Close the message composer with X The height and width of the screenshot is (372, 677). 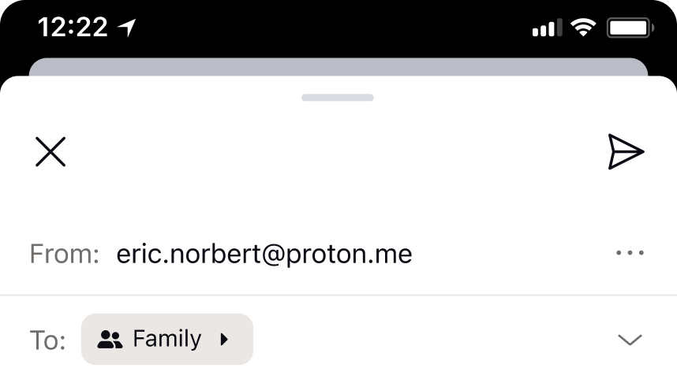point(50,152)
